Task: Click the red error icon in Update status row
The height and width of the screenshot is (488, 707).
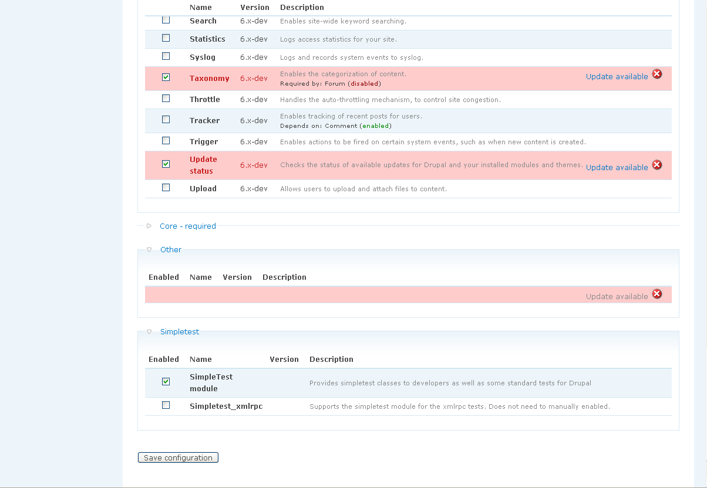Action: (657, 165)
